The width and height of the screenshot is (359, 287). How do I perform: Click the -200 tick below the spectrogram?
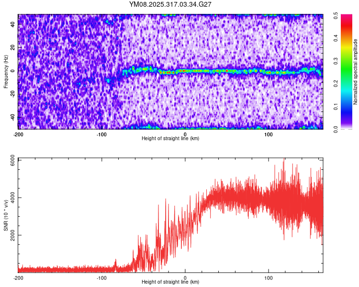18,134
